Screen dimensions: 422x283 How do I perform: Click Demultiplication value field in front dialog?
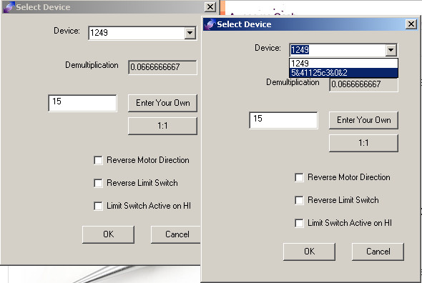pos(363,84)
